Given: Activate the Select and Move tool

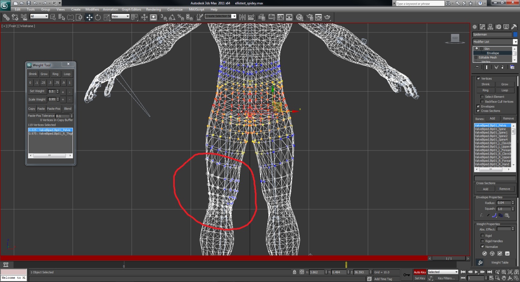Looking at the screenshot, I should tap(89, 17).
